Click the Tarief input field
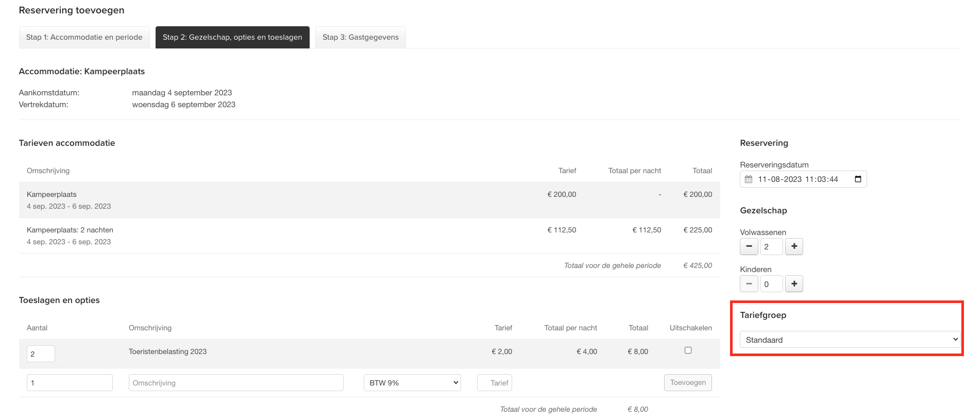This screenshot has width=966, height=420. (495, 383)
